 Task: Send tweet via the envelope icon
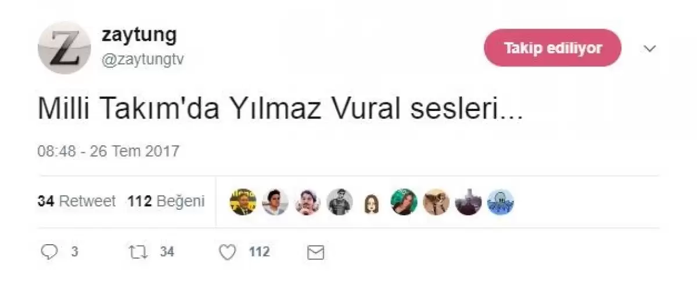[315, 252]
